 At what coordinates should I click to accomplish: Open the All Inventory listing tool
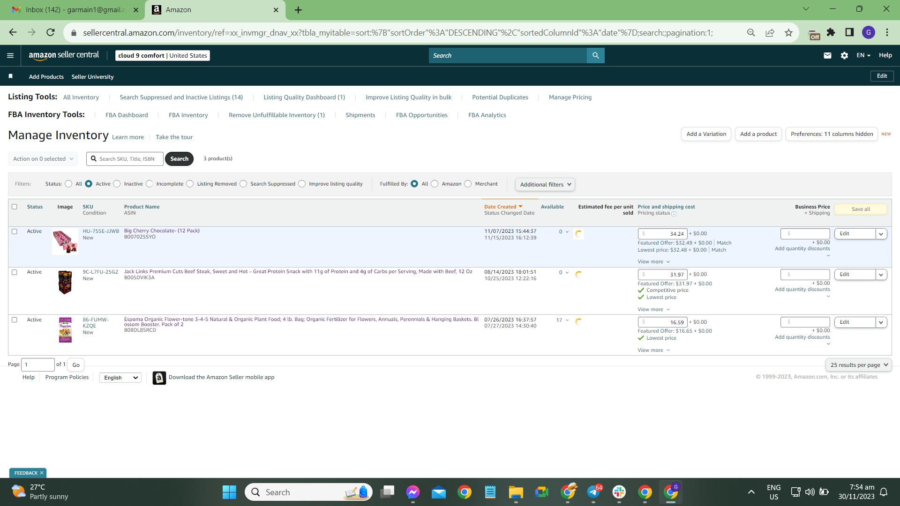click(x=81, y=97)
